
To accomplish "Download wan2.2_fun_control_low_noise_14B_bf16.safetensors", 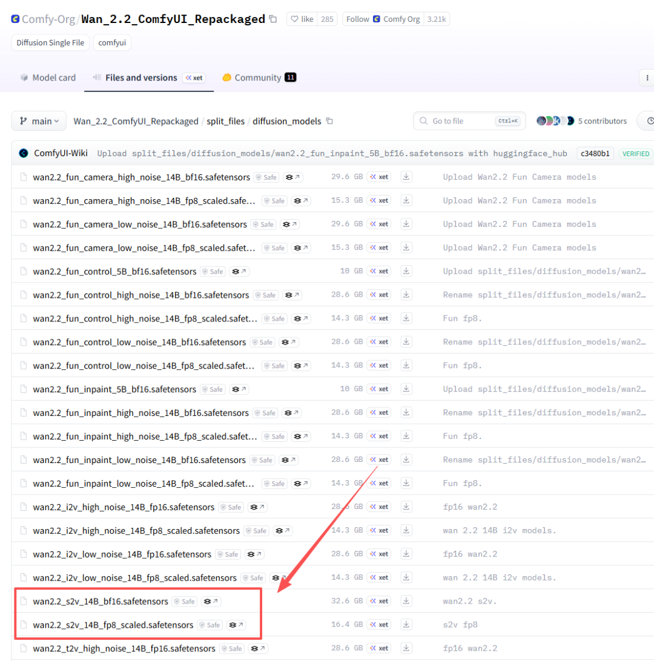I will tap(406, 342).
